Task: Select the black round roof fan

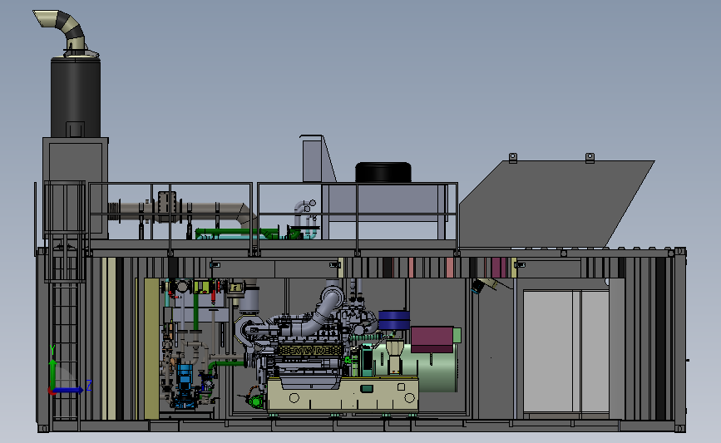Action: tap(383, 172)
